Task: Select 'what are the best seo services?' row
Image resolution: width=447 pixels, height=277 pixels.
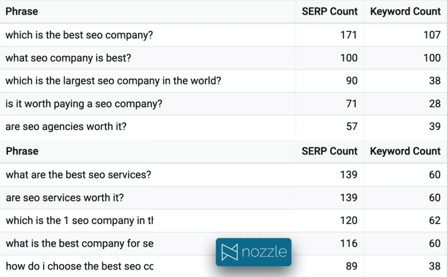Action: point(78,175)
